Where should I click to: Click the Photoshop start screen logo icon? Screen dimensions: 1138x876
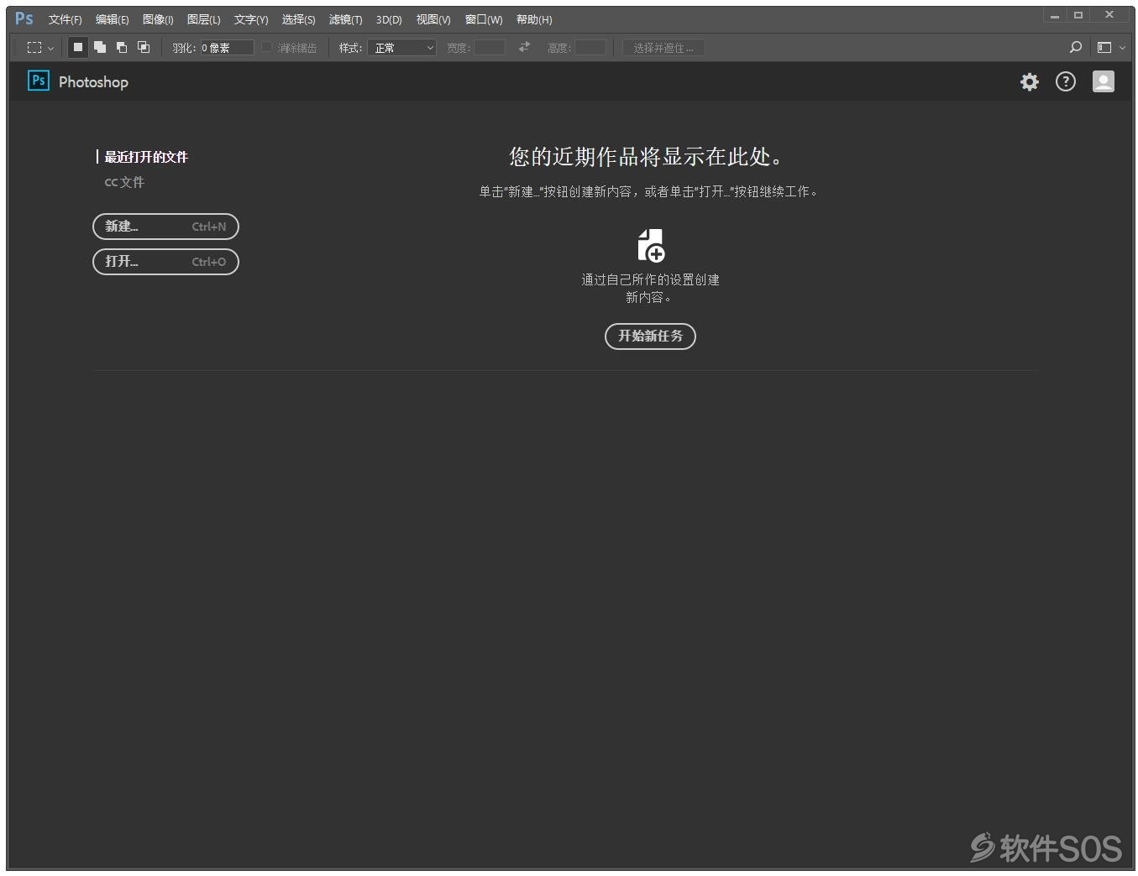[x=39, y=81]
